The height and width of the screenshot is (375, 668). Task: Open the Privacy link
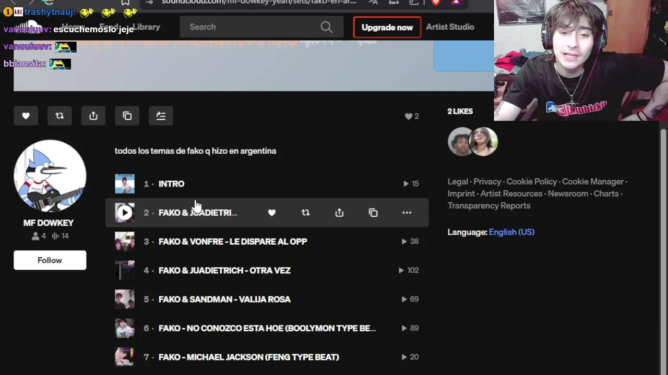(x=487, y=182)
